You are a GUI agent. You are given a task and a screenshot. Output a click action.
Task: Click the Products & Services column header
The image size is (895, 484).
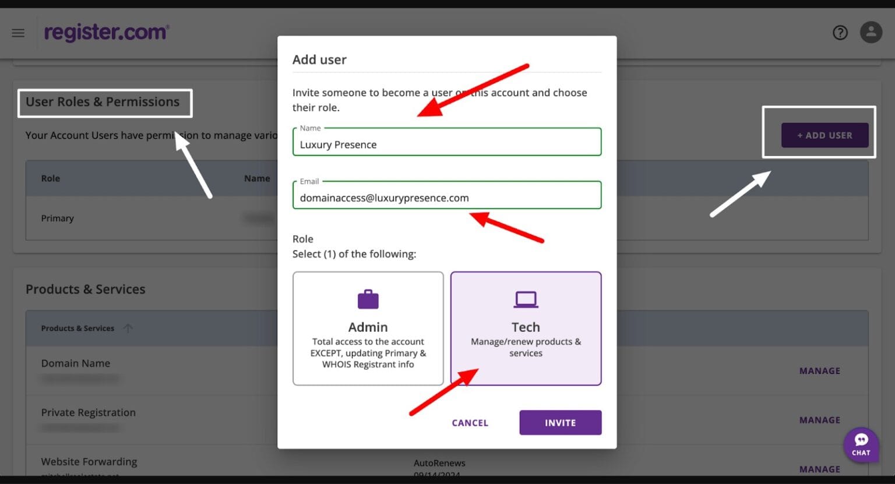(x=77, y=328)
